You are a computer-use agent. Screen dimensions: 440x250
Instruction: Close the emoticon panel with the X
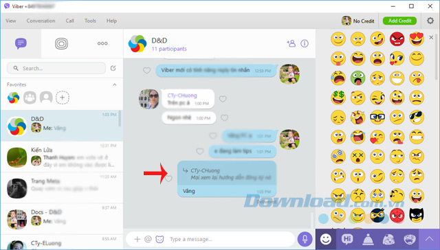point(431,37)
